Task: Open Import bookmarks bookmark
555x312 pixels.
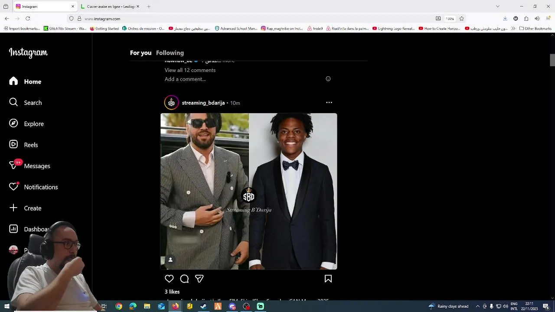Action: point(22,29)
